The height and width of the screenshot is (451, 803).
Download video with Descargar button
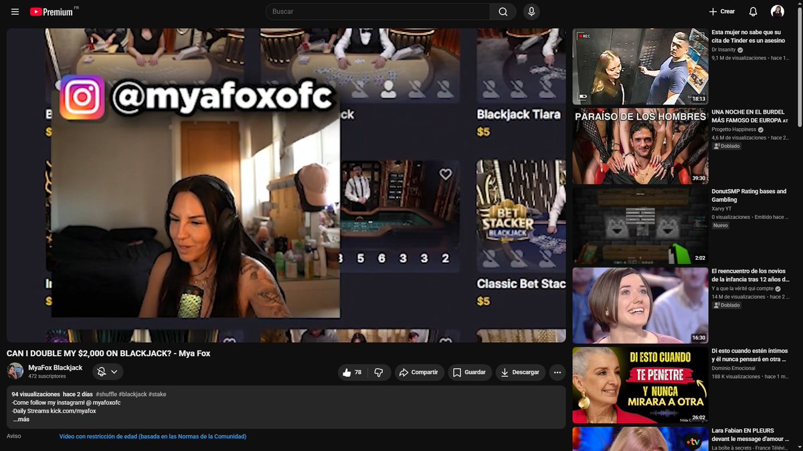[x=521, y=372]
